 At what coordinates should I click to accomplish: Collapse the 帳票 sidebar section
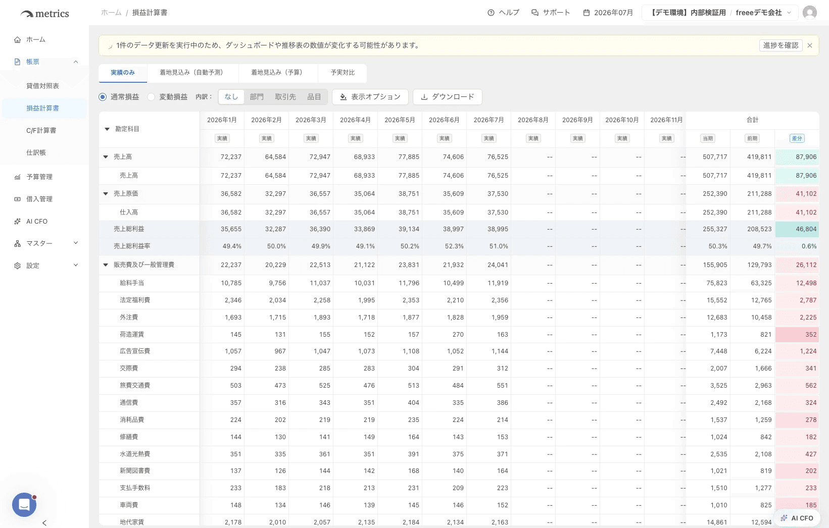76,62
